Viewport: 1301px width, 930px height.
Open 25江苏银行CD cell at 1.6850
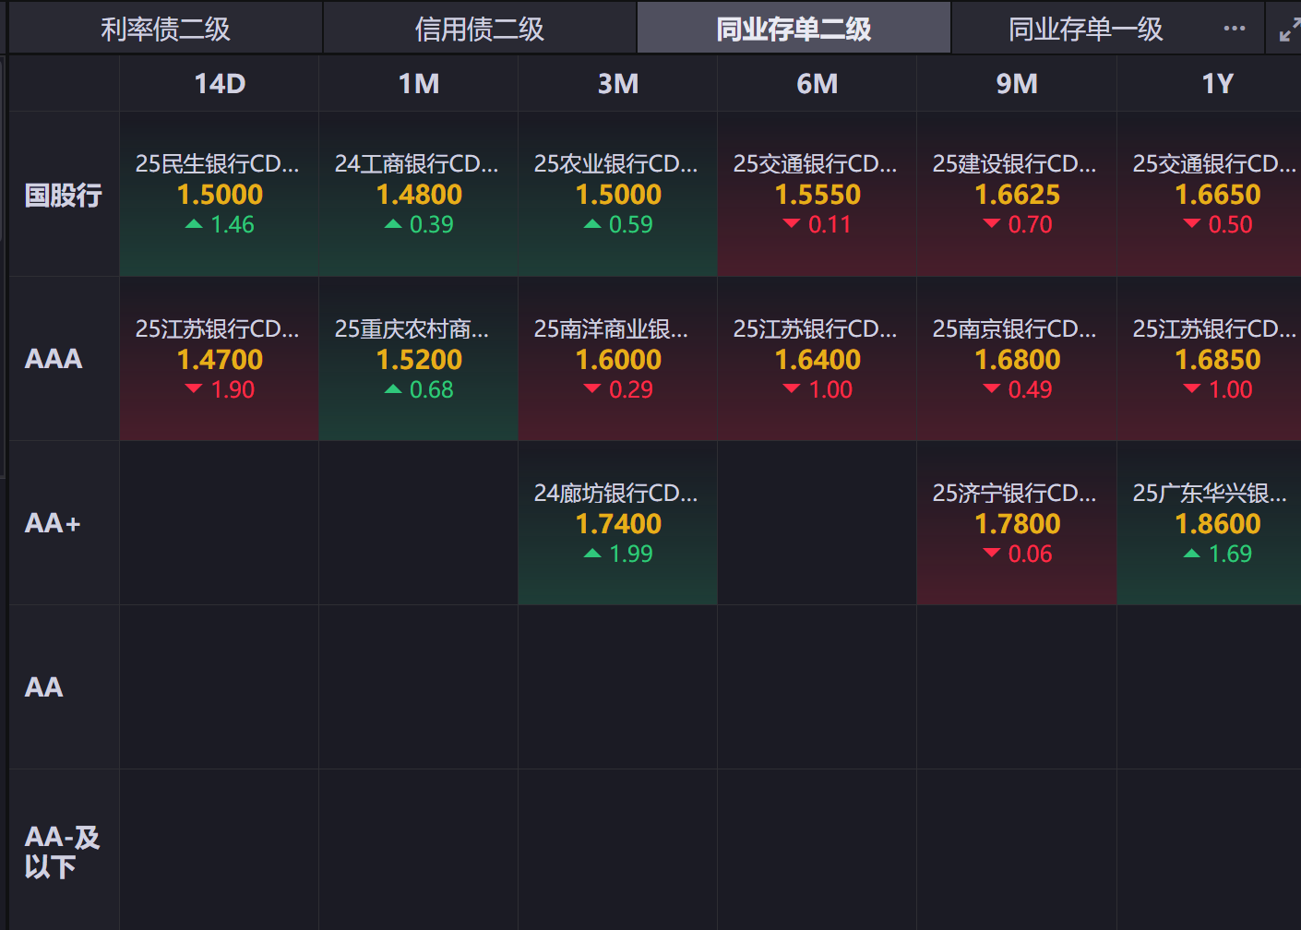pos(1210,359)
